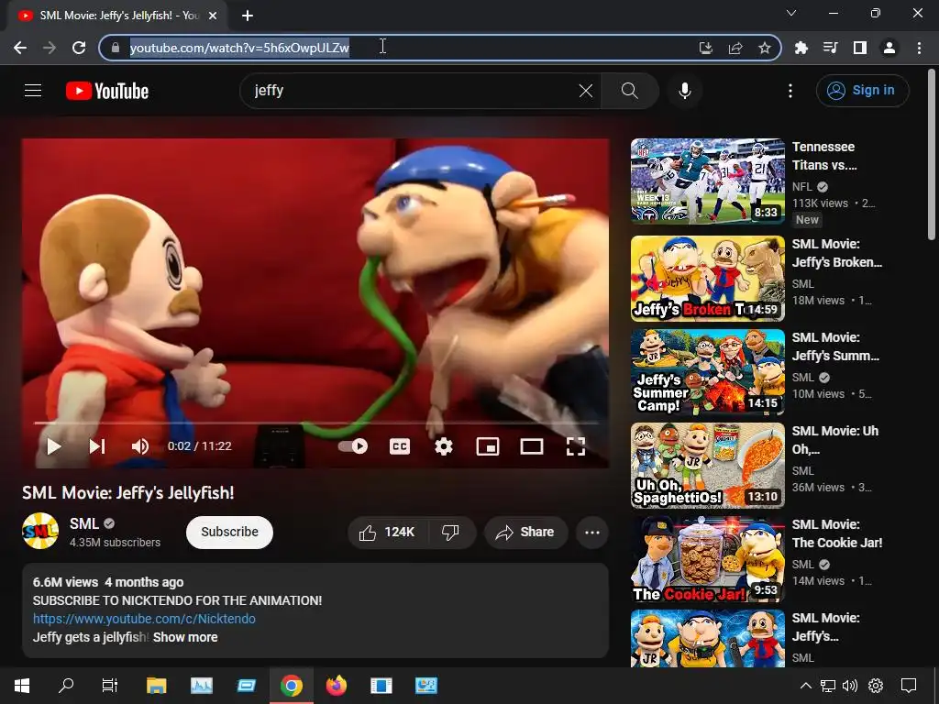The image size is (939, 704).
Task: Show hidden system tray icons
Action: tap(806, 686)
